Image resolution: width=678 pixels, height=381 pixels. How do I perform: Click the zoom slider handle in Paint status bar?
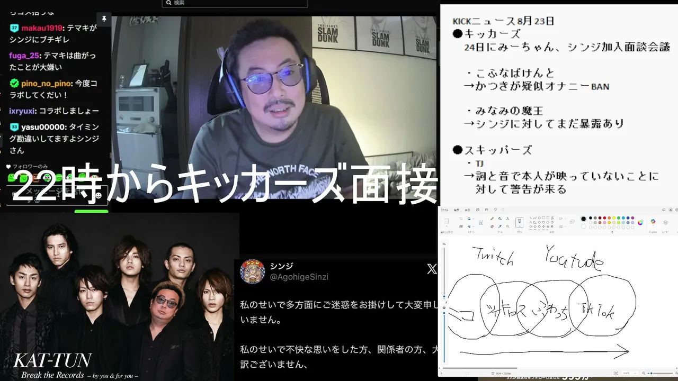[x=651, y=373]
